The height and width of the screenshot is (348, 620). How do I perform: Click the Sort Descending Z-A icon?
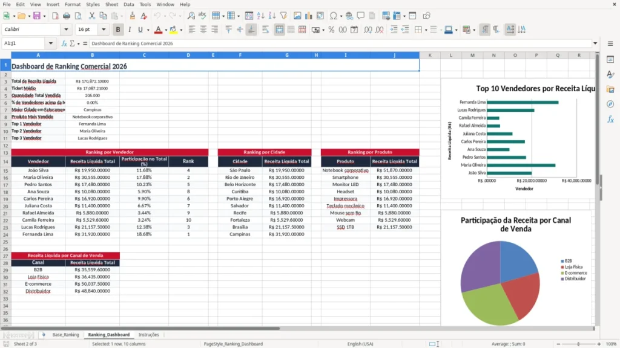(272, 16)
